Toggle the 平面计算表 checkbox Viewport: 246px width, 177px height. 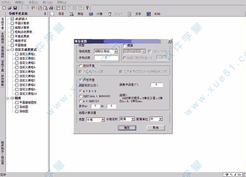click(12, 23)
